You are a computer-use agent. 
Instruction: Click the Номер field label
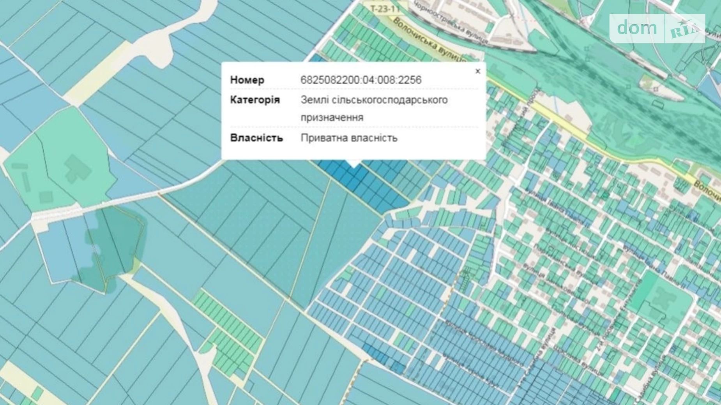247,80
